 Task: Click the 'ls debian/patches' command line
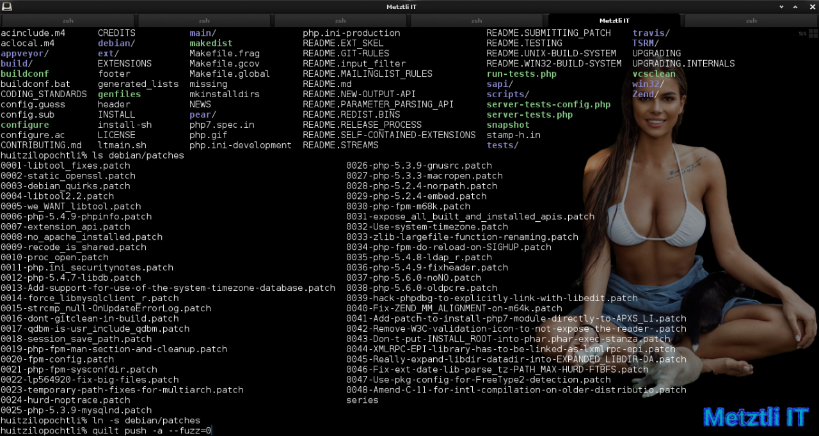[x=92, y=155]
